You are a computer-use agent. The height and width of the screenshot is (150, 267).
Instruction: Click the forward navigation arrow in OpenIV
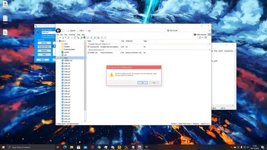(63, 31)
